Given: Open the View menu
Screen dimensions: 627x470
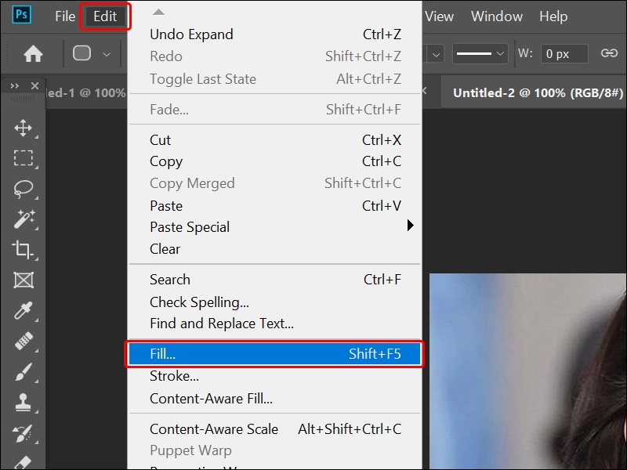Looking at the screenshot, I should tap(439, 16).
